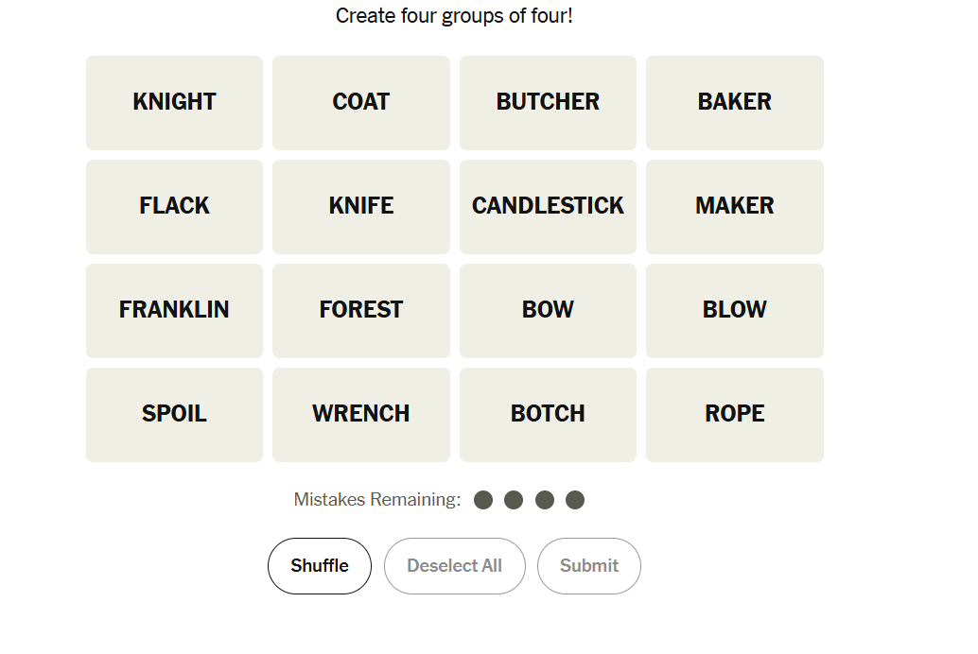Screen dimensions: 978x654
Task: Select the SPOIL tile
Action: pos(174,414)
